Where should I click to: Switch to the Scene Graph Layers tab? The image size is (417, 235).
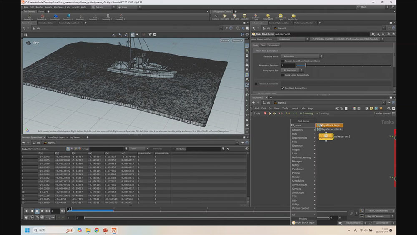[x=56, y=137]
